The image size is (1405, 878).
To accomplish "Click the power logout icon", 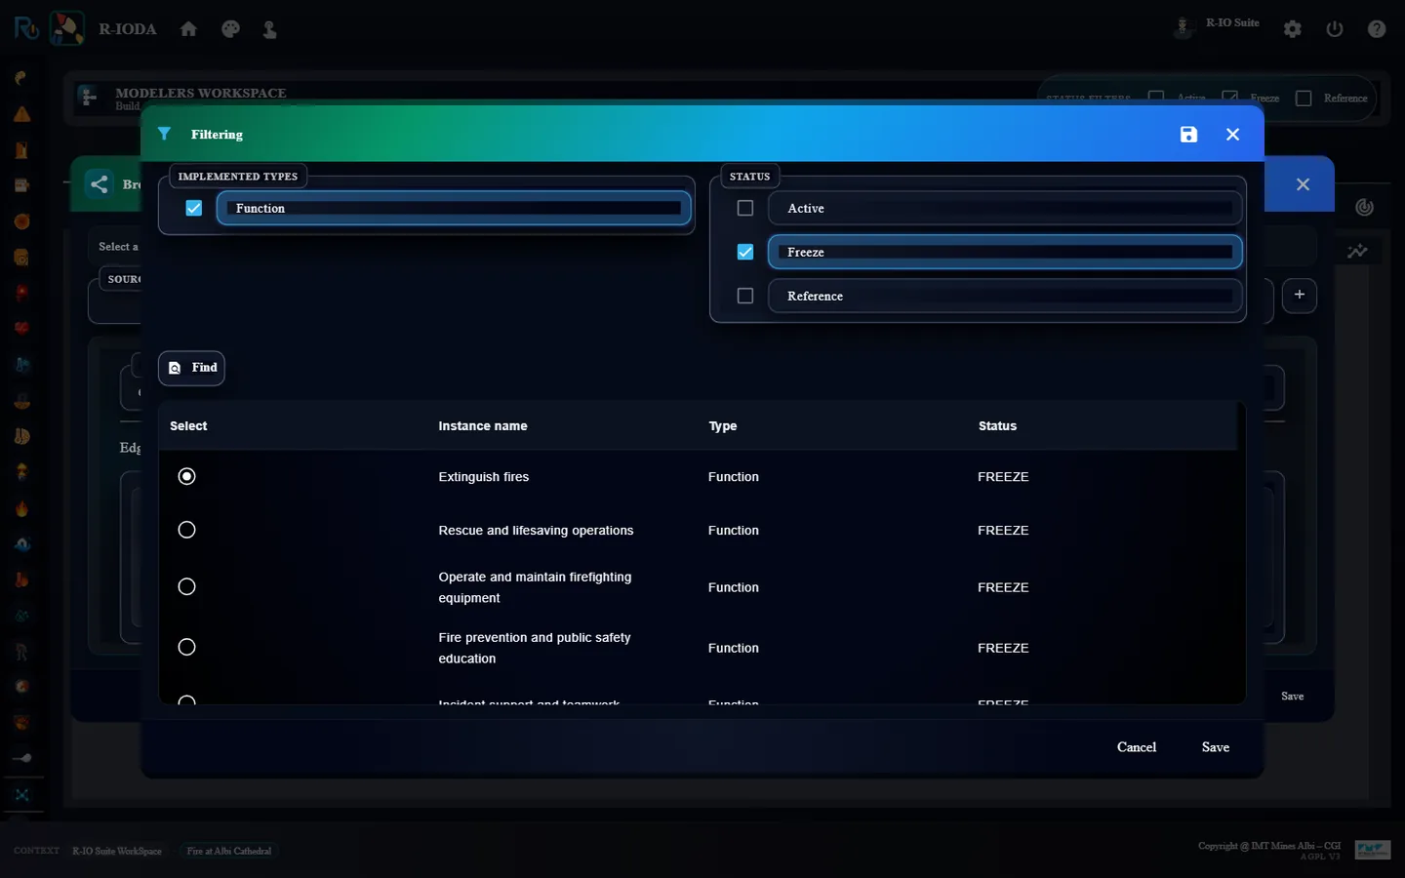I will tap(1335, 29).
